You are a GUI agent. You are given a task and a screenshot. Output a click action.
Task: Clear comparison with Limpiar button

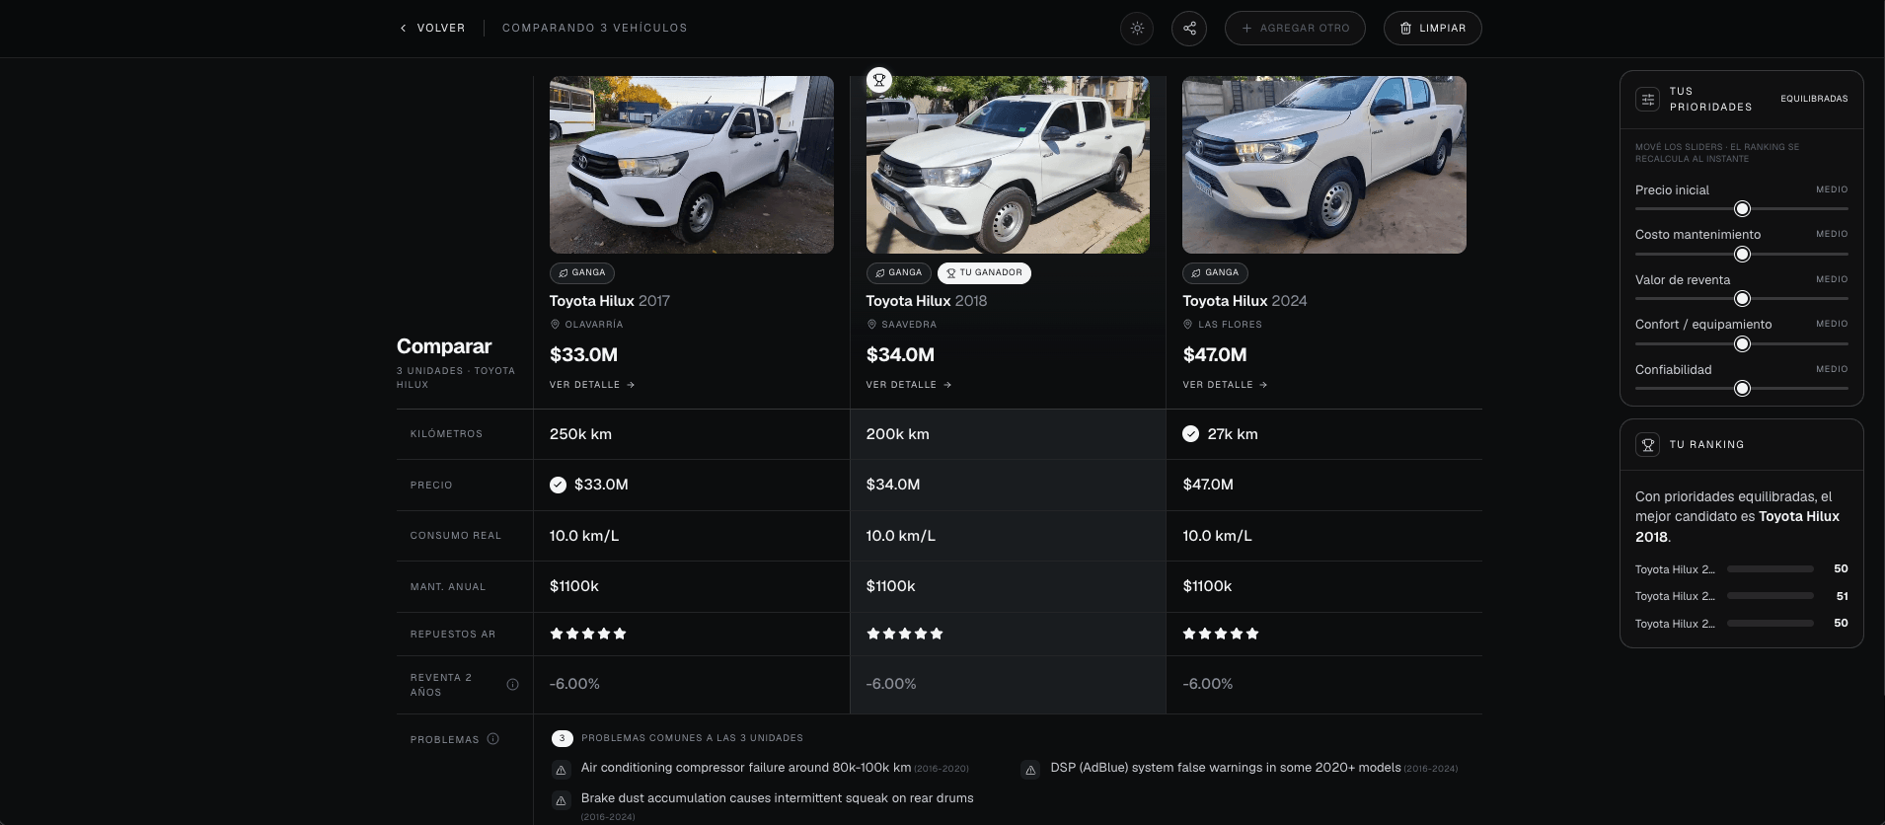(1432, 29)
